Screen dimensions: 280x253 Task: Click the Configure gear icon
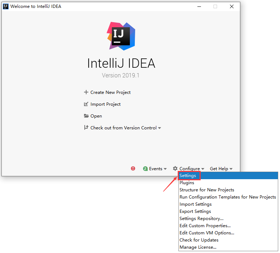point(176,169)
